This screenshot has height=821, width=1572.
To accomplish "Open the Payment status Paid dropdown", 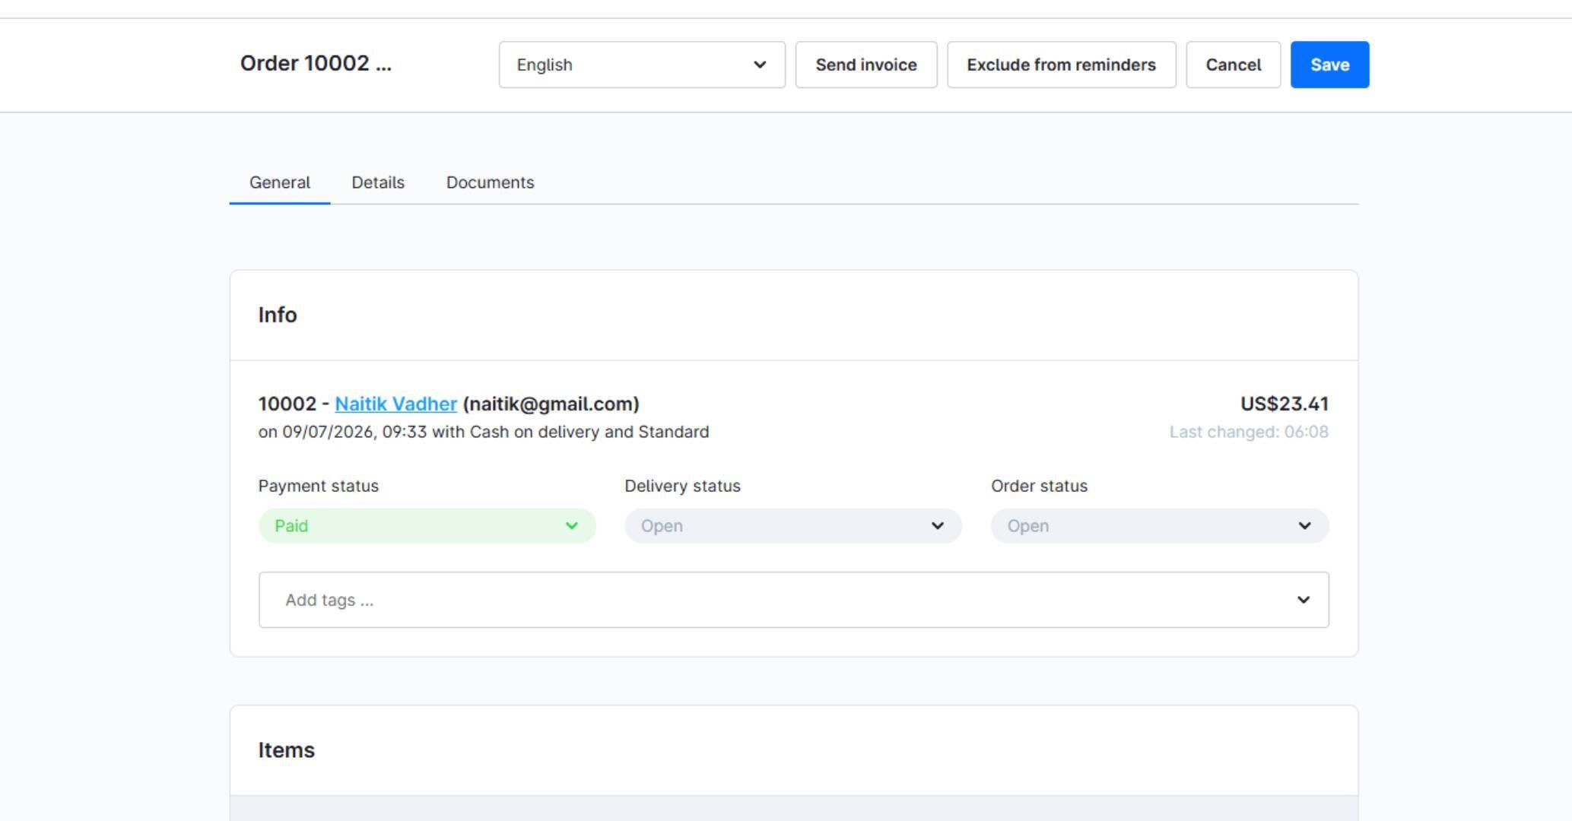I will coord(427,526).
